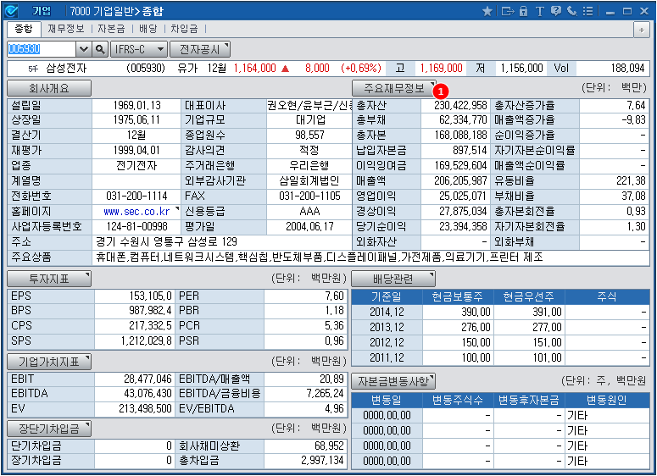Image resolution: width=657 pixels, height=476 pixels.
Task: Switch to the 재무정보 tab
Action: tap(65, 28)
